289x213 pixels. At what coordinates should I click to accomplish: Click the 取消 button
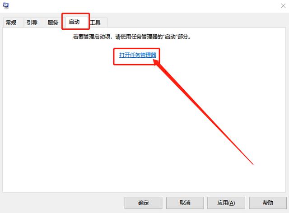tap(185, 203)
